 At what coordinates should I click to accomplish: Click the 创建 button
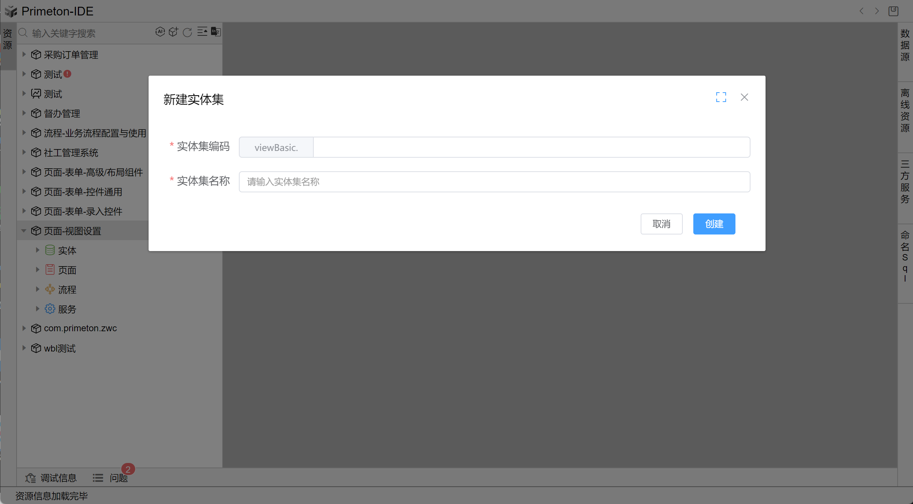[714, 224]
